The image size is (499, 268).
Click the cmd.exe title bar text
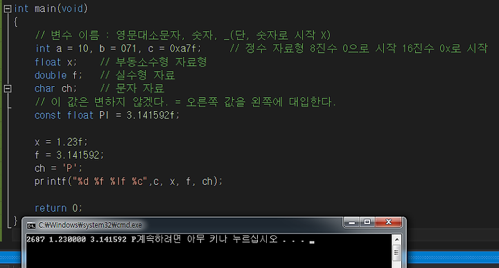[90, 225]
